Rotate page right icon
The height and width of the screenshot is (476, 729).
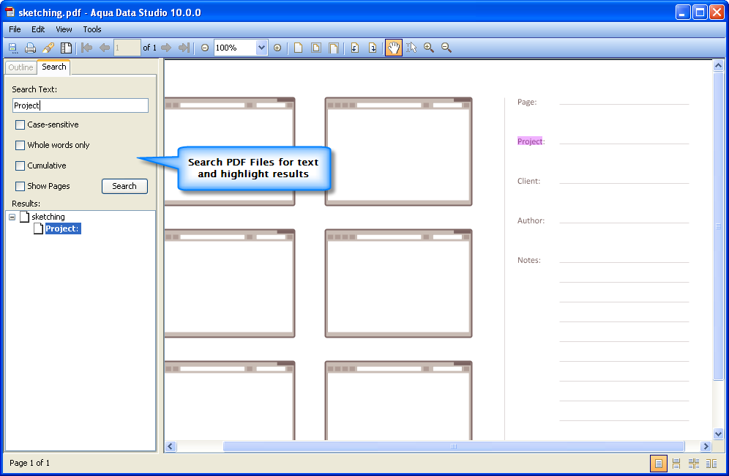[373, 48]
